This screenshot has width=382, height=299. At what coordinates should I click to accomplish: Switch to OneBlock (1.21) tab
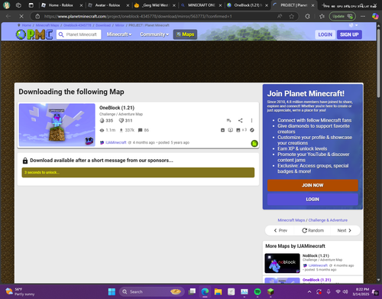click(248, 5)
